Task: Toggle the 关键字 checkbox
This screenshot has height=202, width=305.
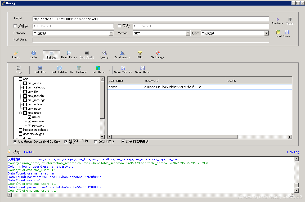Action: tap(15, 26)
